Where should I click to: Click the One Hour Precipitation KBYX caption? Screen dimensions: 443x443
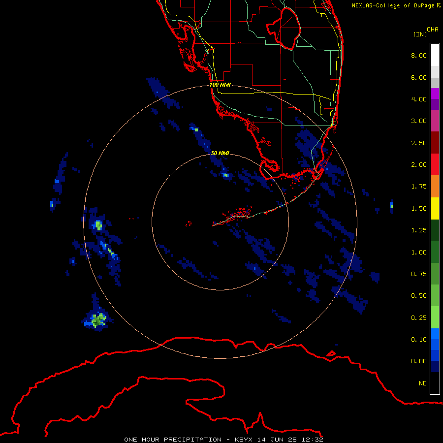click(x=223, y=440)
